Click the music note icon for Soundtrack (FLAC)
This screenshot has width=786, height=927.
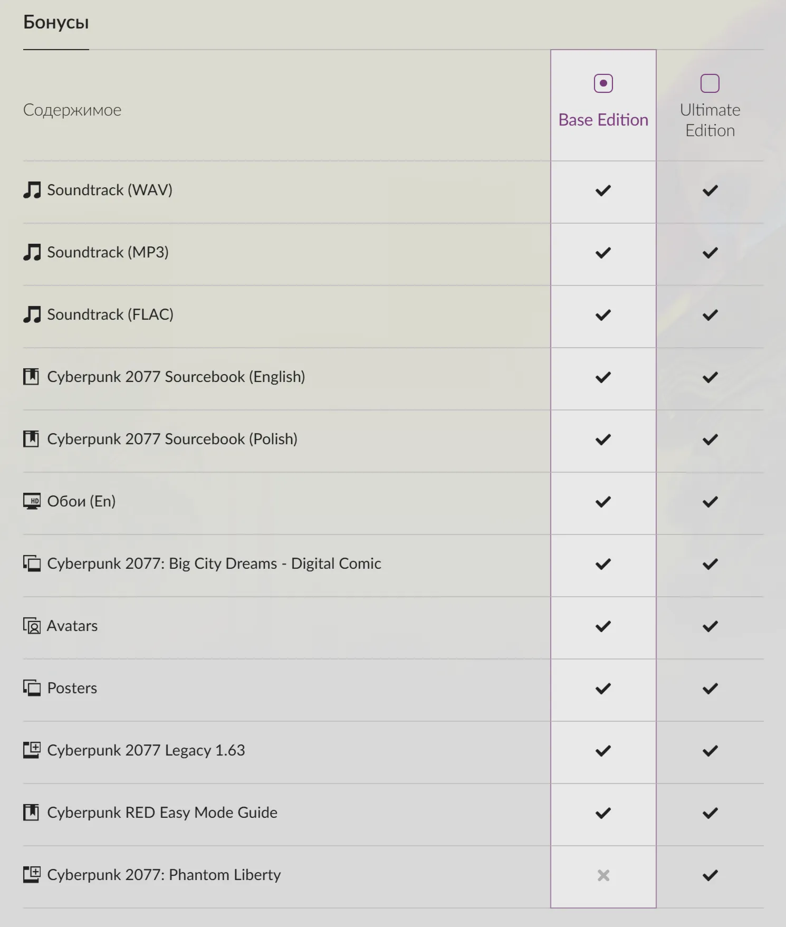pyautogui.click(x=32, y=314)
